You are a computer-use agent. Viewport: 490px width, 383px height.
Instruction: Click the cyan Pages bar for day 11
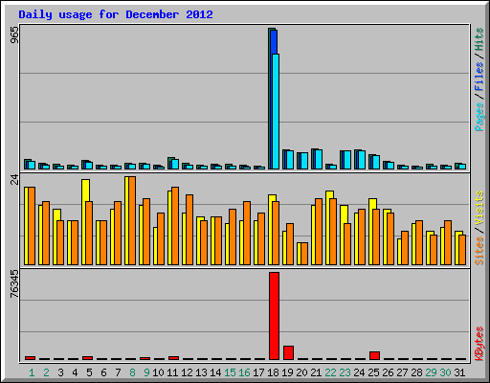tap(175, 165)
